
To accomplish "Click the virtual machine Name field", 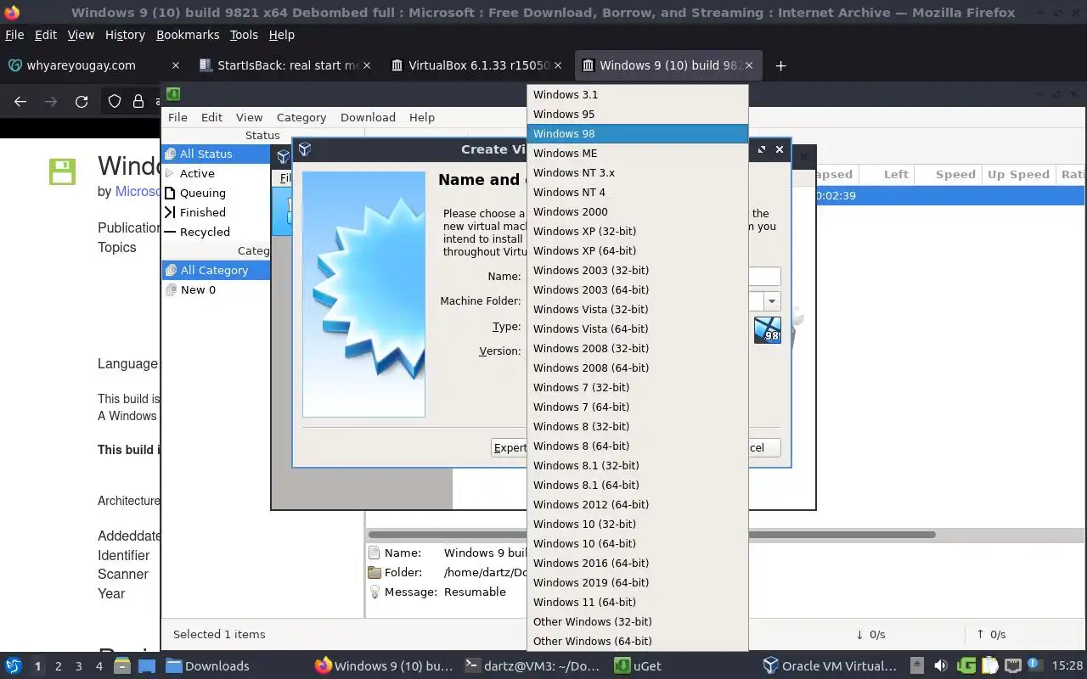I will [x=763, y=276].
